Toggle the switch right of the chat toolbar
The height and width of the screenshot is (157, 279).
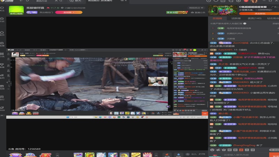pos(274,150)
